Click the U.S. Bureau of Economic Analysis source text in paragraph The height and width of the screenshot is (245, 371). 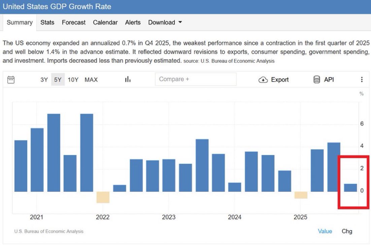(x=237, y=61)
